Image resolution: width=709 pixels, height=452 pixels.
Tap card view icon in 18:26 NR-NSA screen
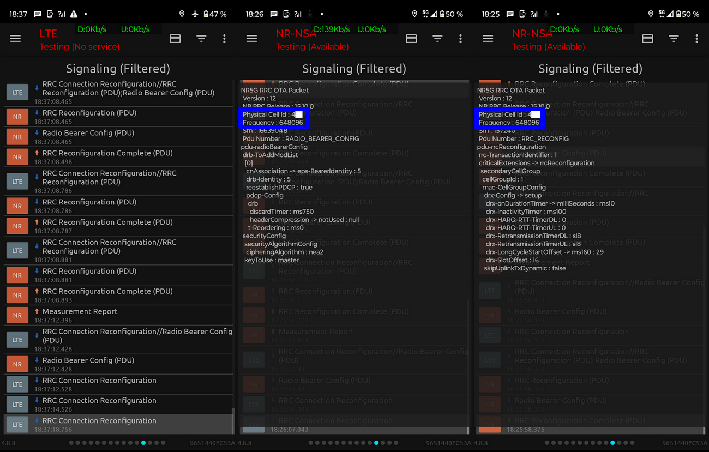click(411, 39)
